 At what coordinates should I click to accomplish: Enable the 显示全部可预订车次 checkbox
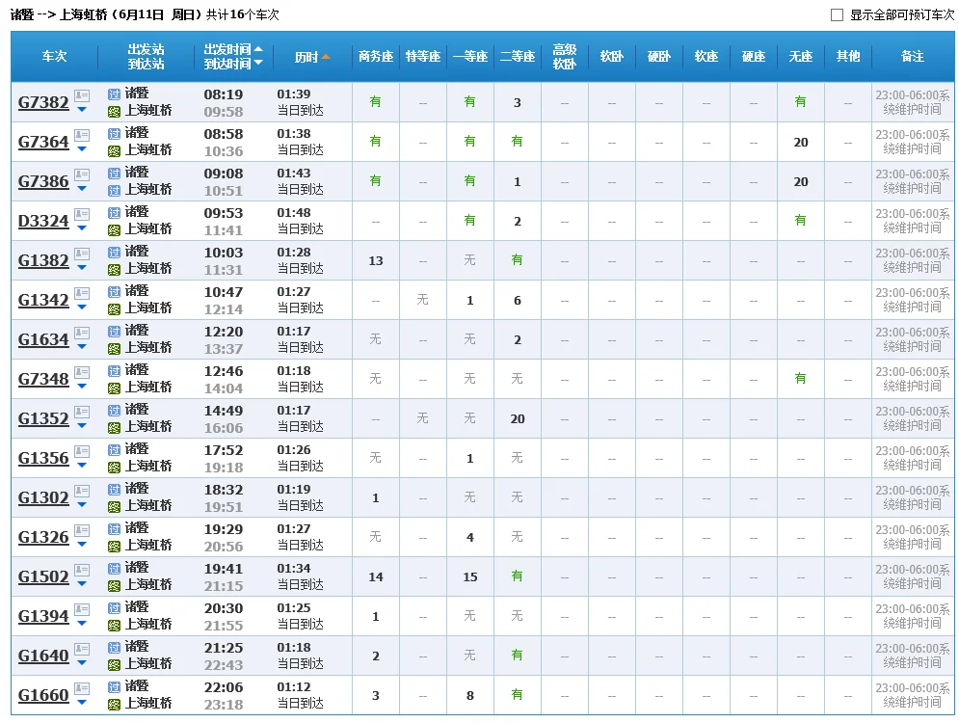pos(838,13)
